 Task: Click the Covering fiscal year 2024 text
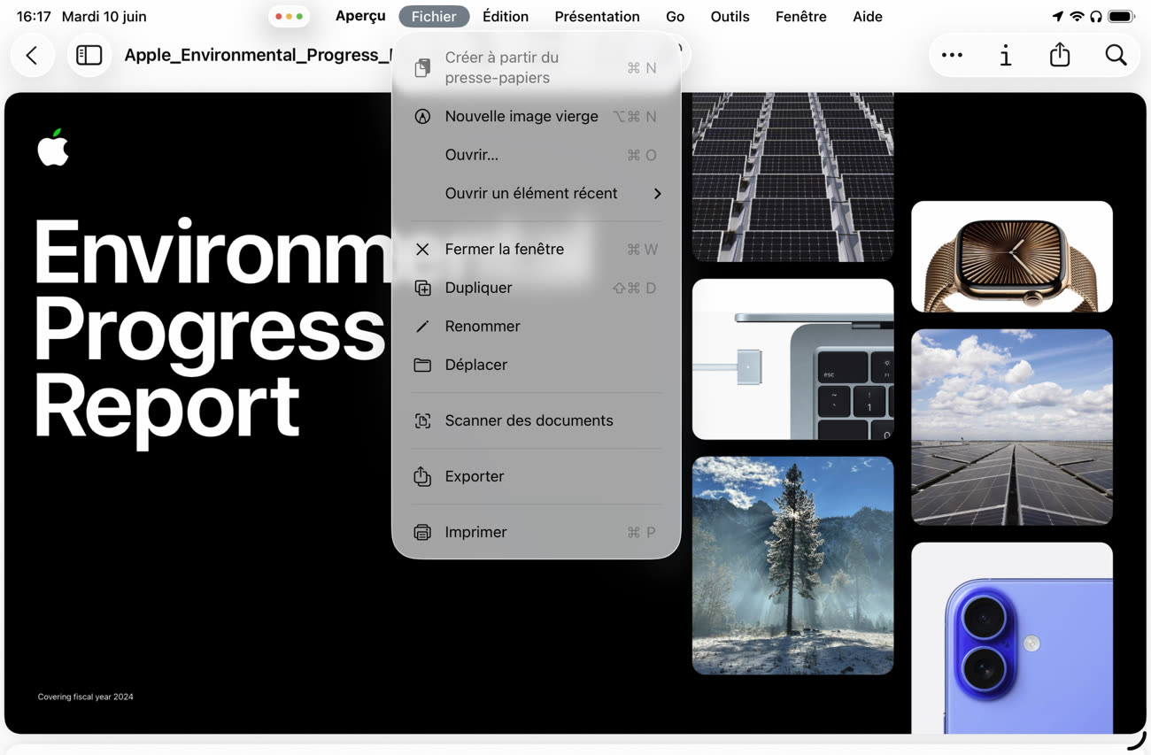86,697
